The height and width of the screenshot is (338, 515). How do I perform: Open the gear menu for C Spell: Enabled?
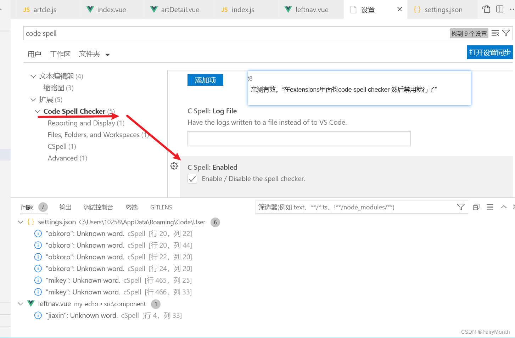(174, 166)
